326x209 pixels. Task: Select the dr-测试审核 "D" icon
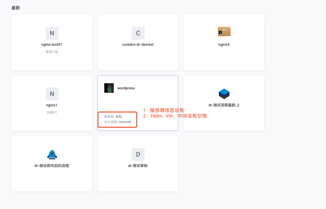138,154
